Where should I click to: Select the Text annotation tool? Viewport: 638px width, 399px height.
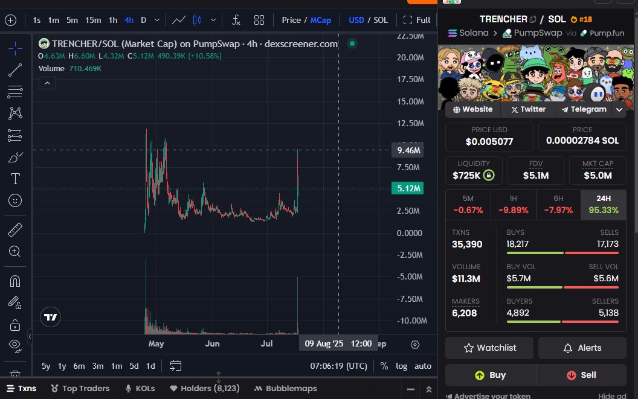[x=15, y=179]
